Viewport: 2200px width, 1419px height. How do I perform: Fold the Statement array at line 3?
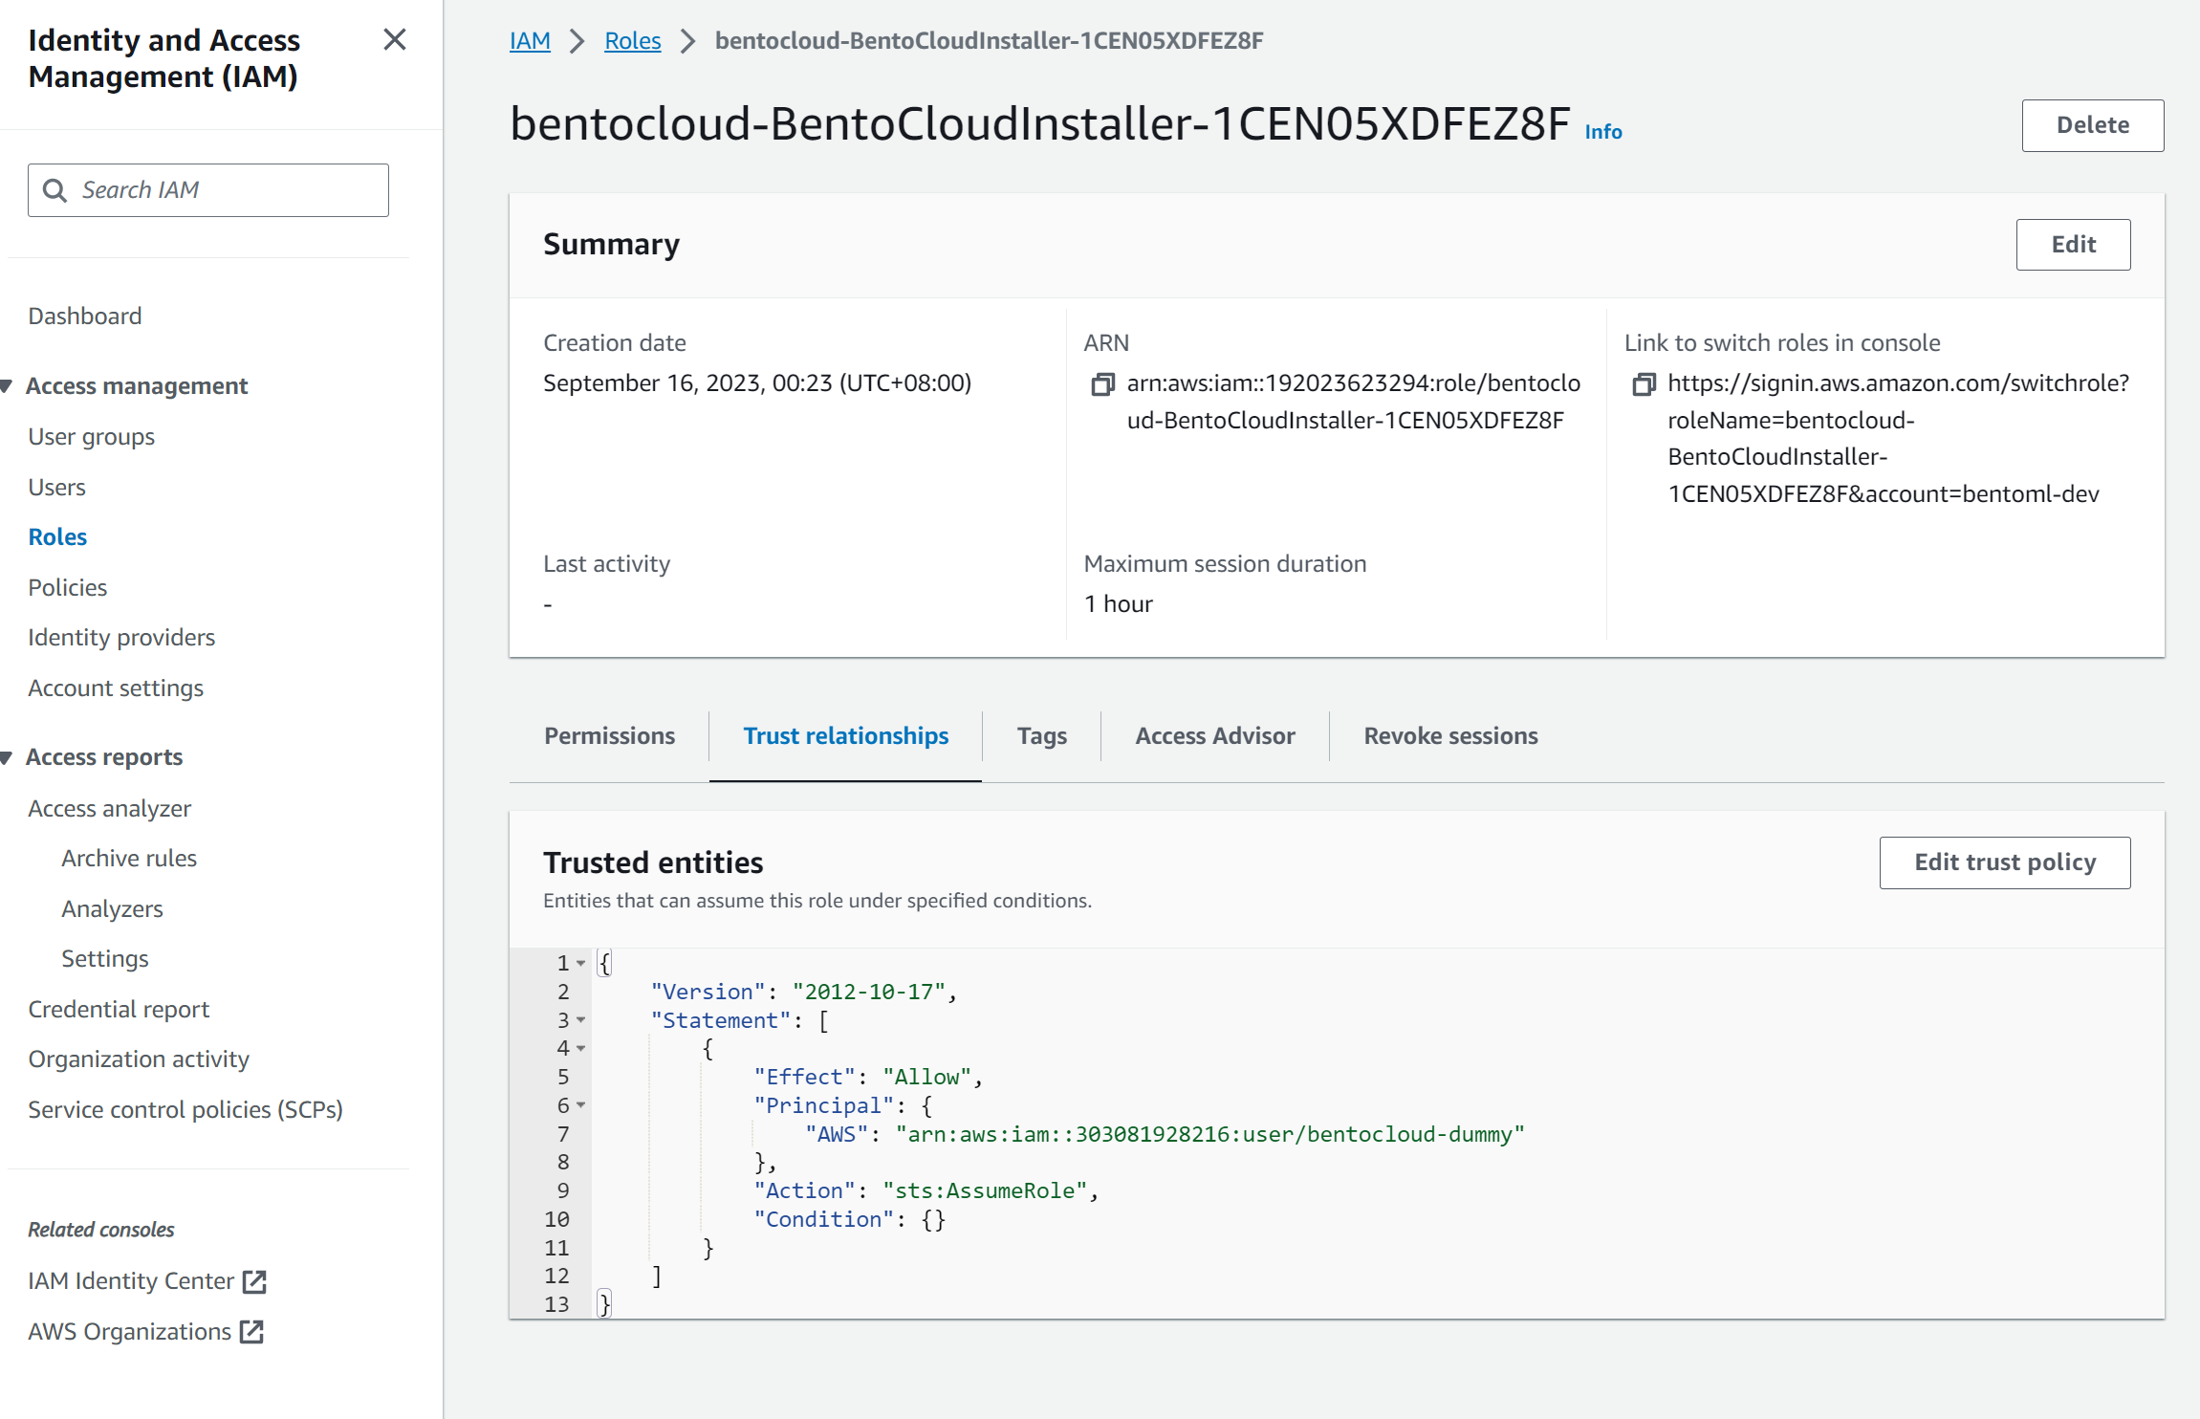pos(580,1020)
